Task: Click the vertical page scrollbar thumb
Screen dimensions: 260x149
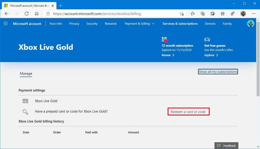Action: (258, 59)
